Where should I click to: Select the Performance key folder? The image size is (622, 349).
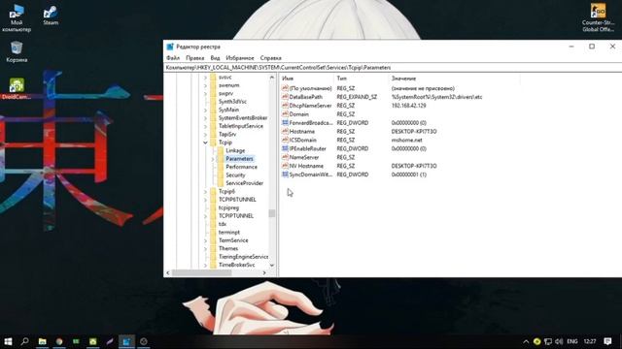[x=241, y=167]
